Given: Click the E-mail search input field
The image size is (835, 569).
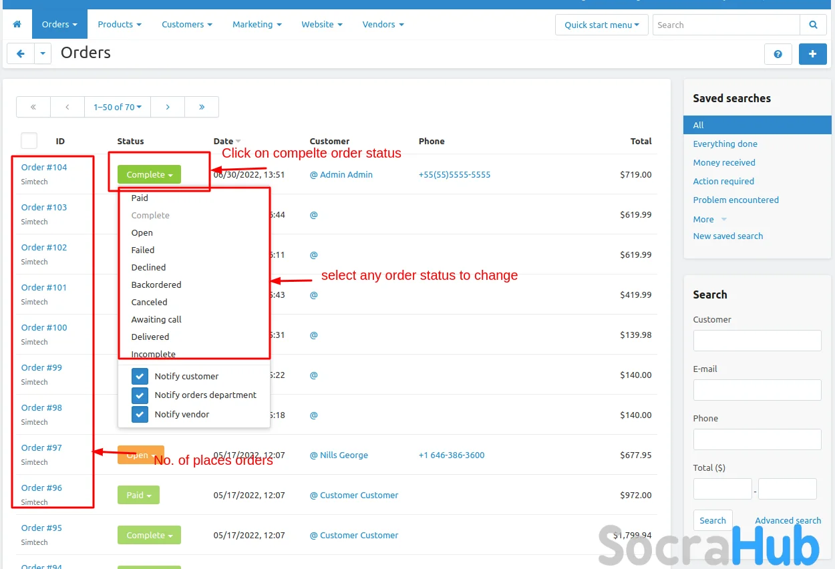Looking at the screenshot, I should (757, 390).
